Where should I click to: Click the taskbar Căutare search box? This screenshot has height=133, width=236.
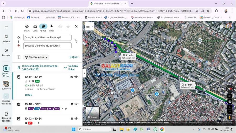pyautogui.click(x=94, y=129)
